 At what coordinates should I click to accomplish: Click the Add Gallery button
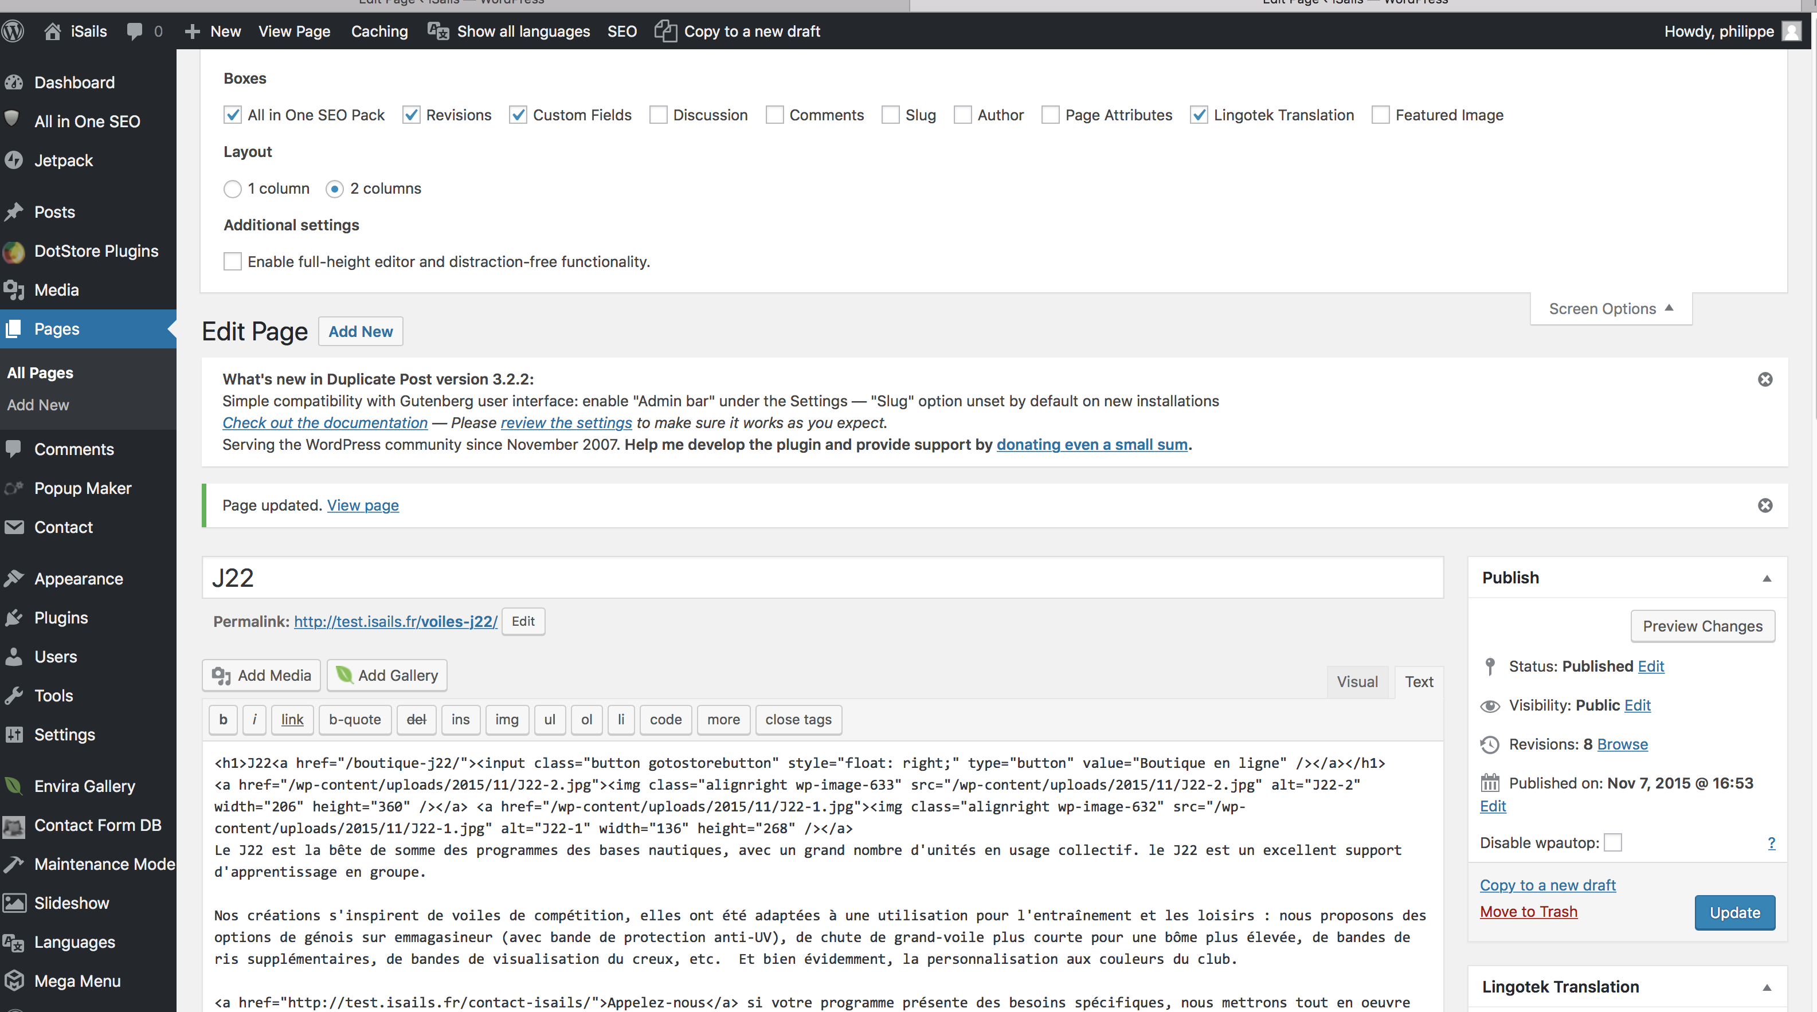coord(387,676)
